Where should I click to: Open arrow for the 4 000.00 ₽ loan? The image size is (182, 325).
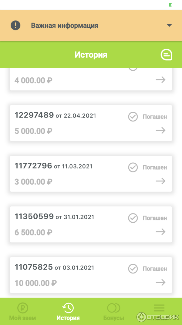click(161, 80)
